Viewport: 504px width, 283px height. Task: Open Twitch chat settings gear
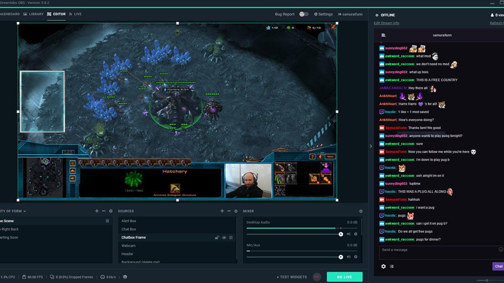(x=383, y=266)
